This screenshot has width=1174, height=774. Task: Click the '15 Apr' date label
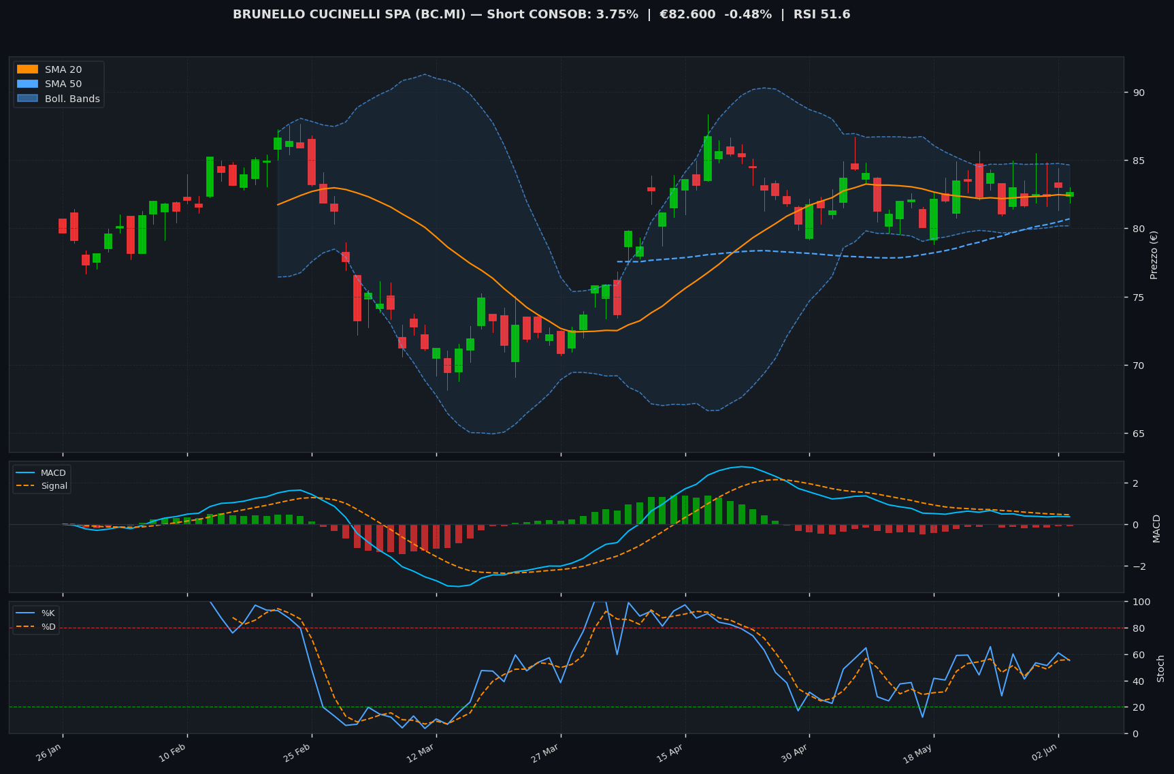tap(670, 753)
